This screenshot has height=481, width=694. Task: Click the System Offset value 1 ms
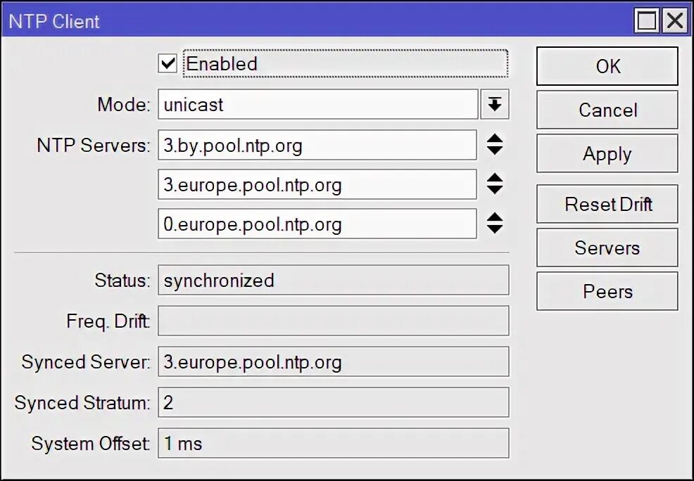(334, 443)
